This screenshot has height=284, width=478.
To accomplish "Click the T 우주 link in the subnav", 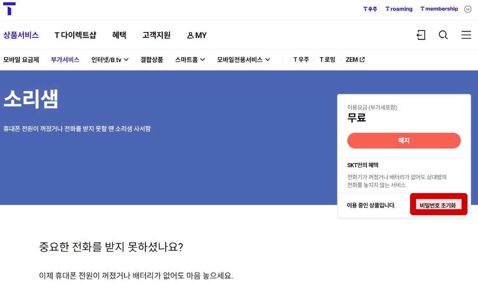I will (x=301, y=59).
